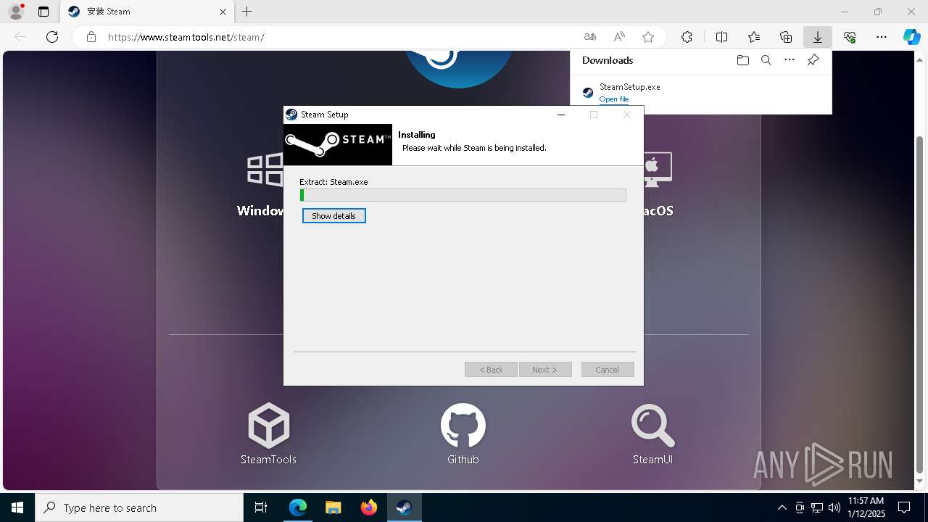
Task: Open File Explorer from the taskbar
Action: click(x=333, y=507)
